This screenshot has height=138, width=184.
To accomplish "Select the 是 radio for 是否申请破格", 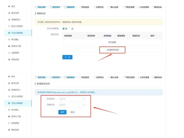I will point(64,29).
